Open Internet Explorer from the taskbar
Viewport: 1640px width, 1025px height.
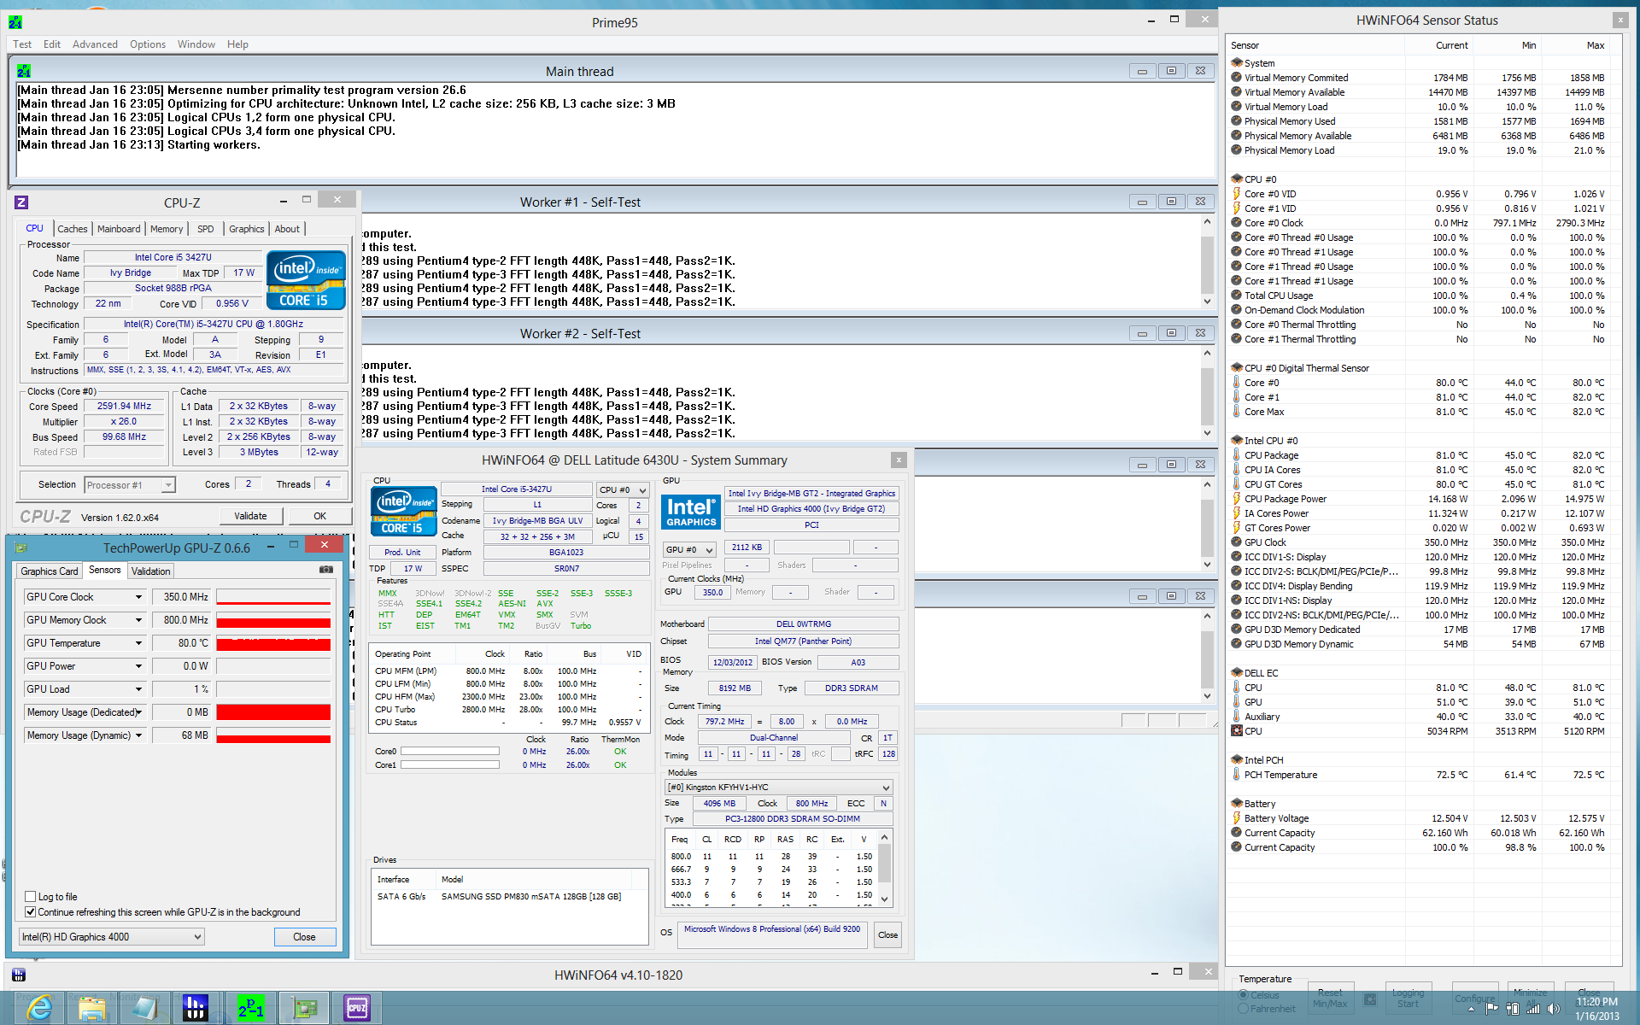39,1008
